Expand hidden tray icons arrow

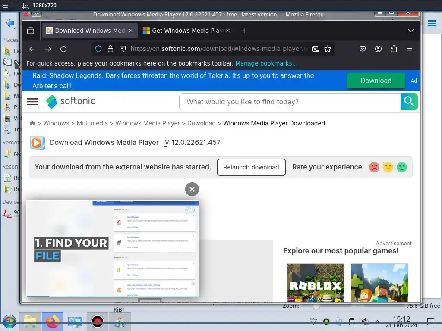click(x=377, y=322)
